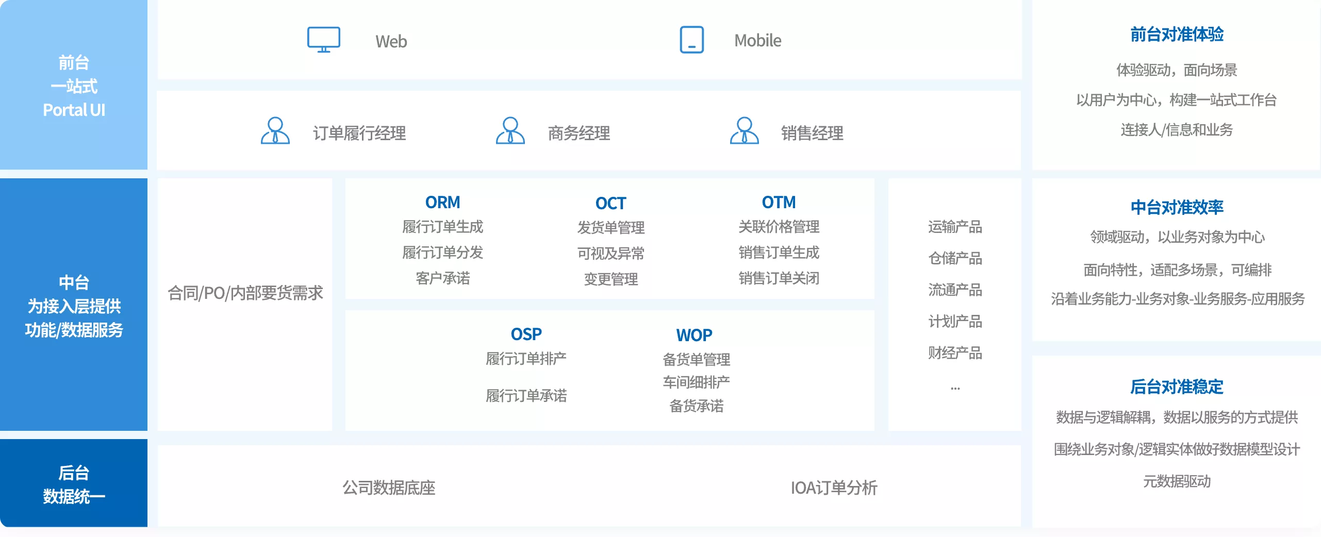Select the 前台 一站式 Portal UI panel

74,85
